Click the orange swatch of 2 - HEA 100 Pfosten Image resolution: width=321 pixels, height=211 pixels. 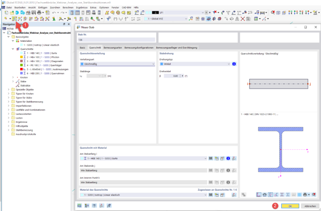(x=21, y=57)
